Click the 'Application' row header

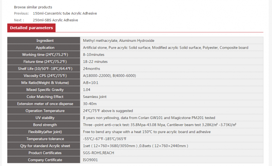pyautogui.click(x=44, y=48)
